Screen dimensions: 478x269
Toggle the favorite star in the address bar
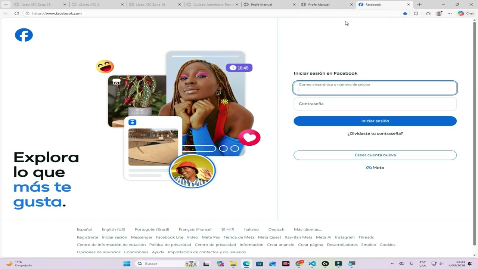click(405, 13)
